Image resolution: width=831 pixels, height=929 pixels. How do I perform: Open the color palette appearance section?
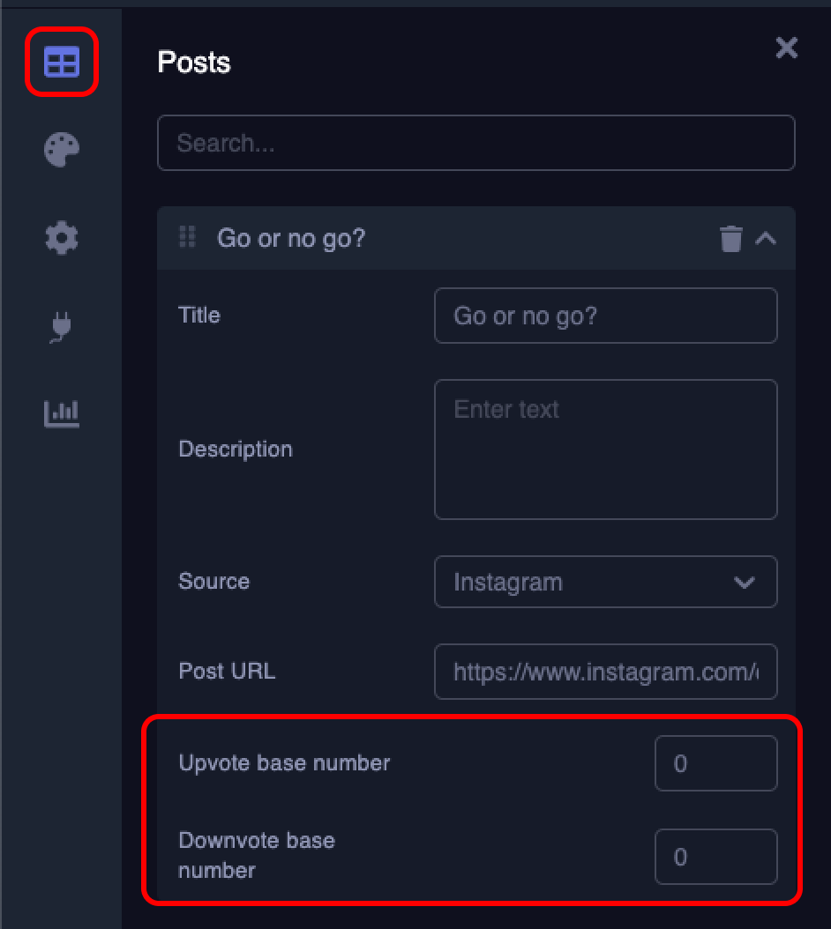pos(62,149)
